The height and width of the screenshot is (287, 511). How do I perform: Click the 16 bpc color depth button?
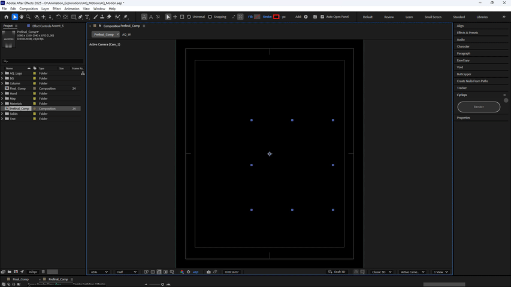pos(32,271)
